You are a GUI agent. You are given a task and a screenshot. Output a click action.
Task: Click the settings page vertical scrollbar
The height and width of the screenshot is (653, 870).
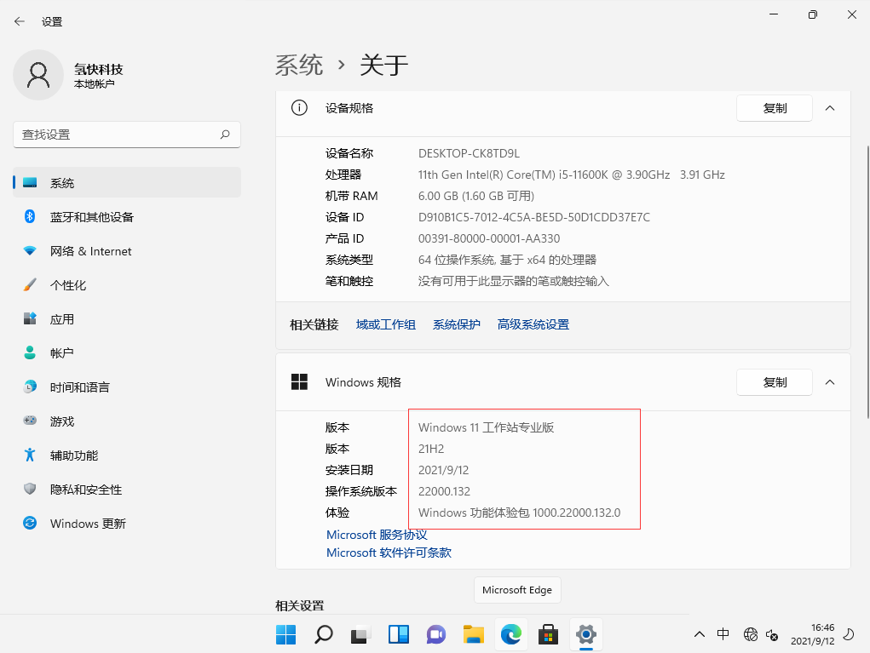[x=867, y=282]
